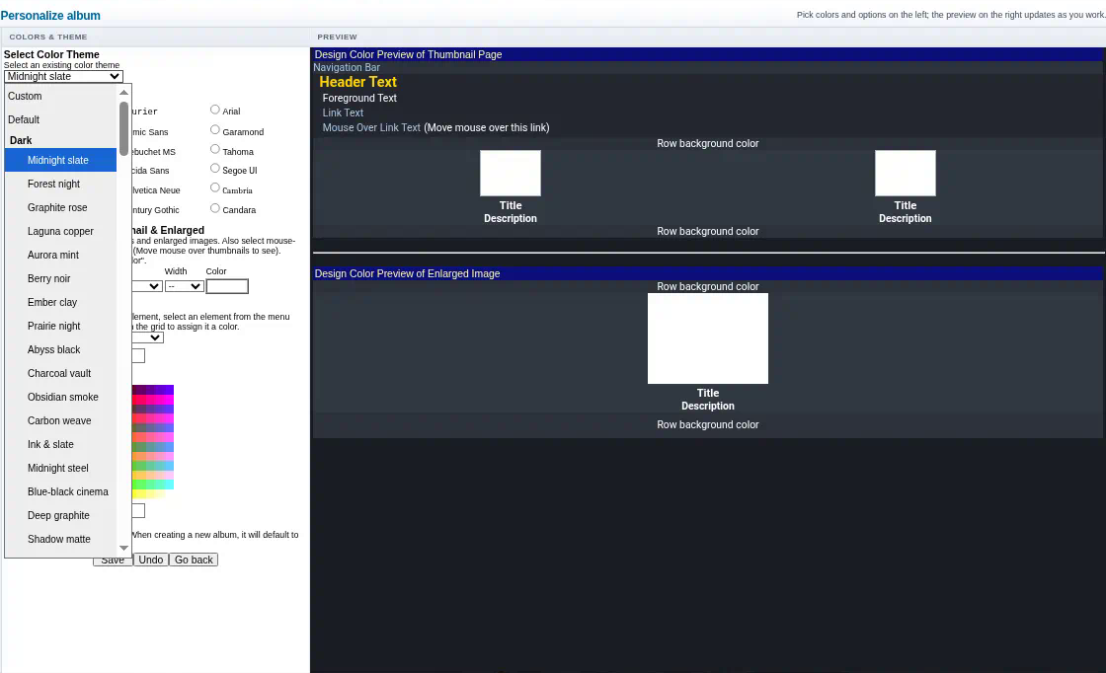Select the Midnight steel theme
This screenshot has height=673, width=1106.
coord(60,468)
